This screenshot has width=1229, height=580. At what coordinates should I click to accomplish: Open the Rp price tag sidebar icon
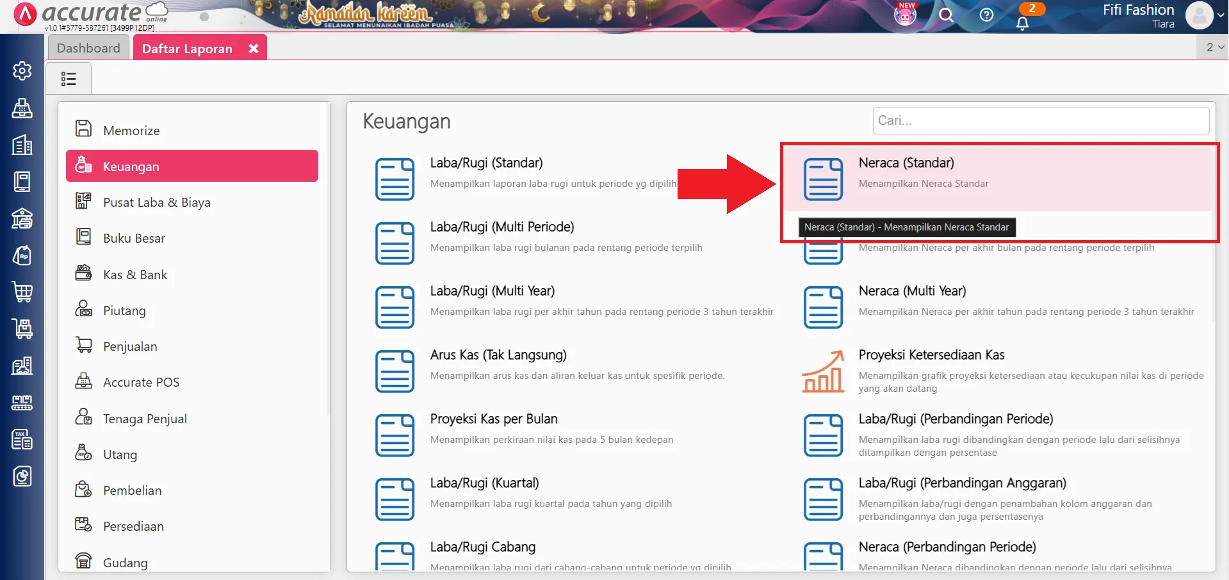(x=22, y=255)
